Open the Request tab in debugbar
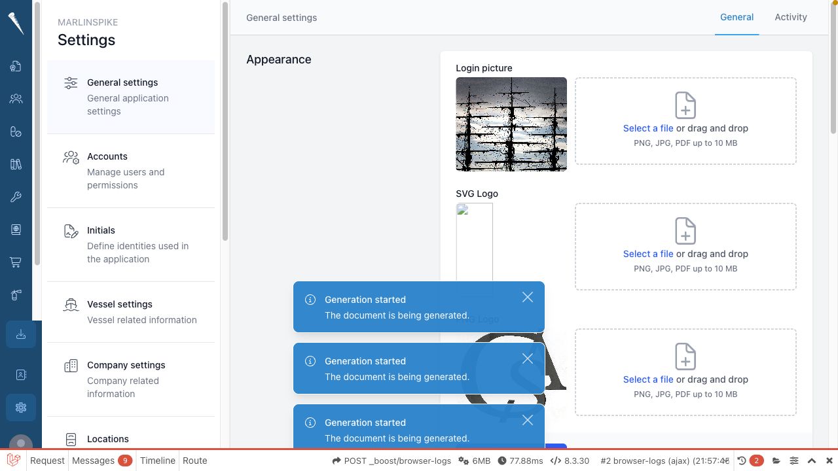Screen dimensions: 838x471 coord(47,461)
